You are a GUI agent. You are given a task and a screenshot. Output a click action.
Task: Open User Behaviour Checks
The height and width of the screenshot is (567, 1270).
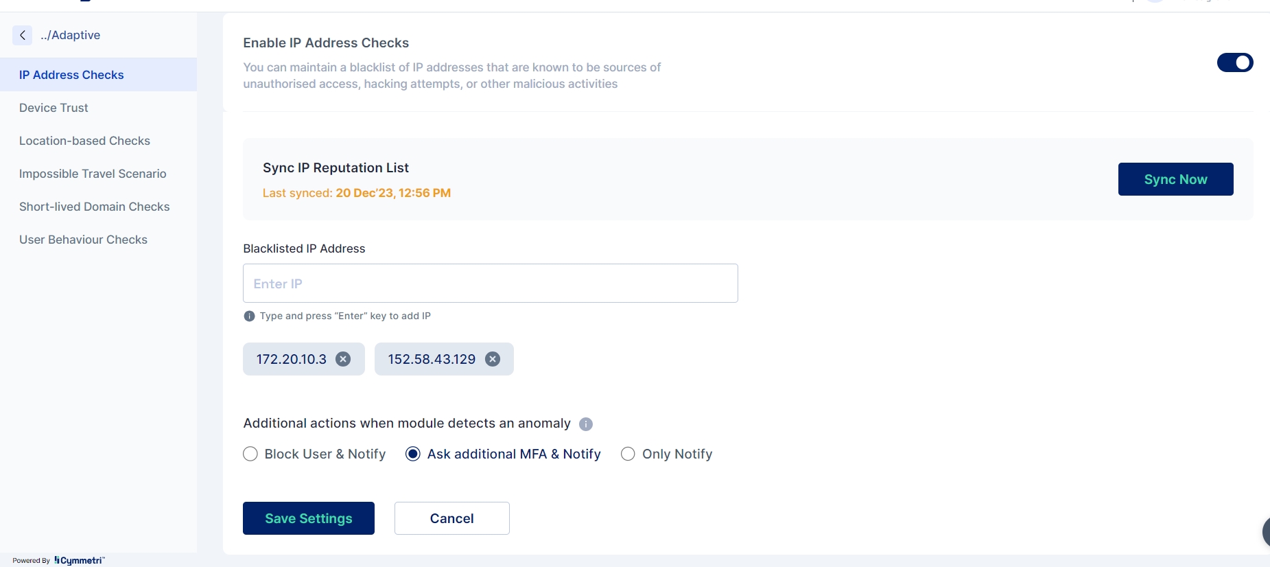(x=83, y=240)
